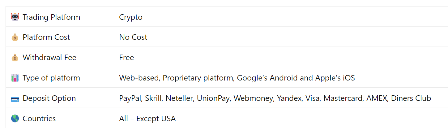
Task: Click the globe icon beside Countries
Action: pos(15,118)
